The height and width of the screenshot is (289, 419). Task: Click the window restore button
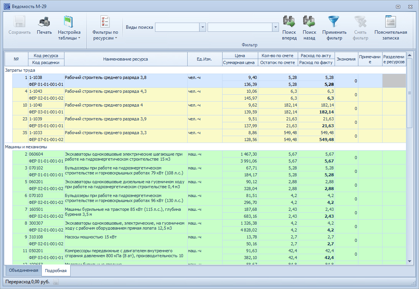(x=398, y=7)
